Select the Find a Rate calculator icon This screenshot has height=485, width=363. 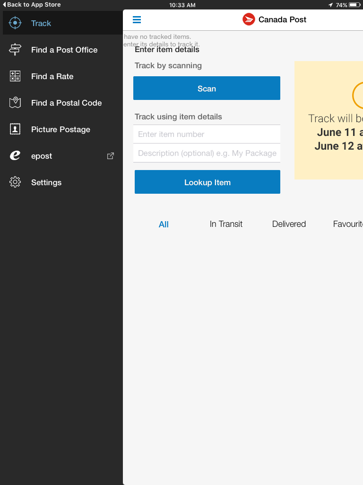15,76
